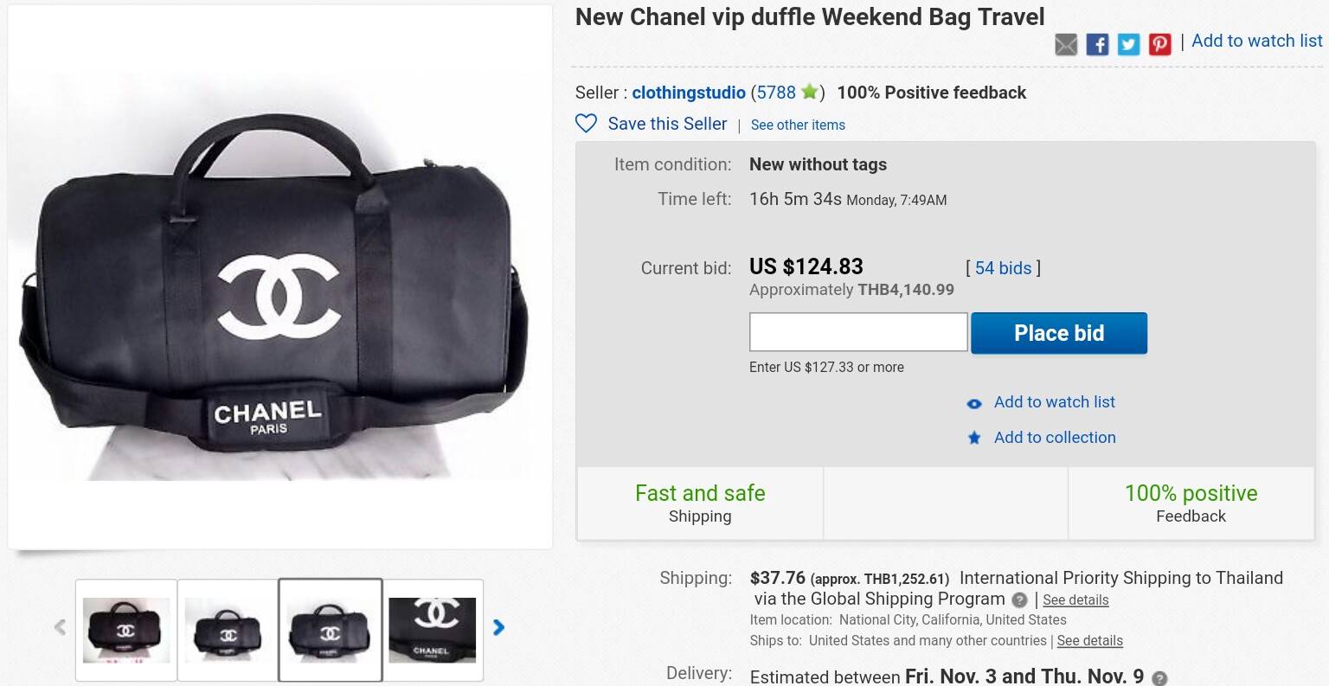Image resolution: width=1329 pixels, height=686 pixels.
Task: Click the delivery estimate info icon
Action: [x=1159, y=678]
